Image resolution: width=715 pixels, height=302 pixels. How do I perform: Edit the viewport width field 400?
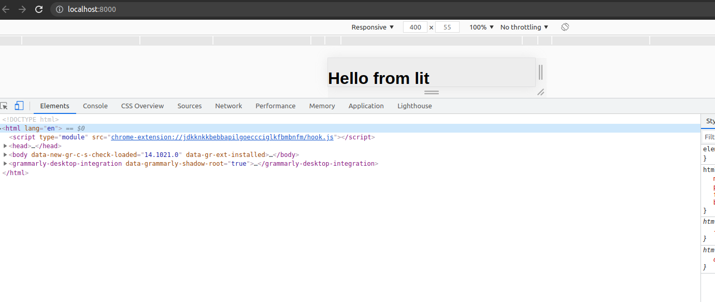[x=415, y=27]
